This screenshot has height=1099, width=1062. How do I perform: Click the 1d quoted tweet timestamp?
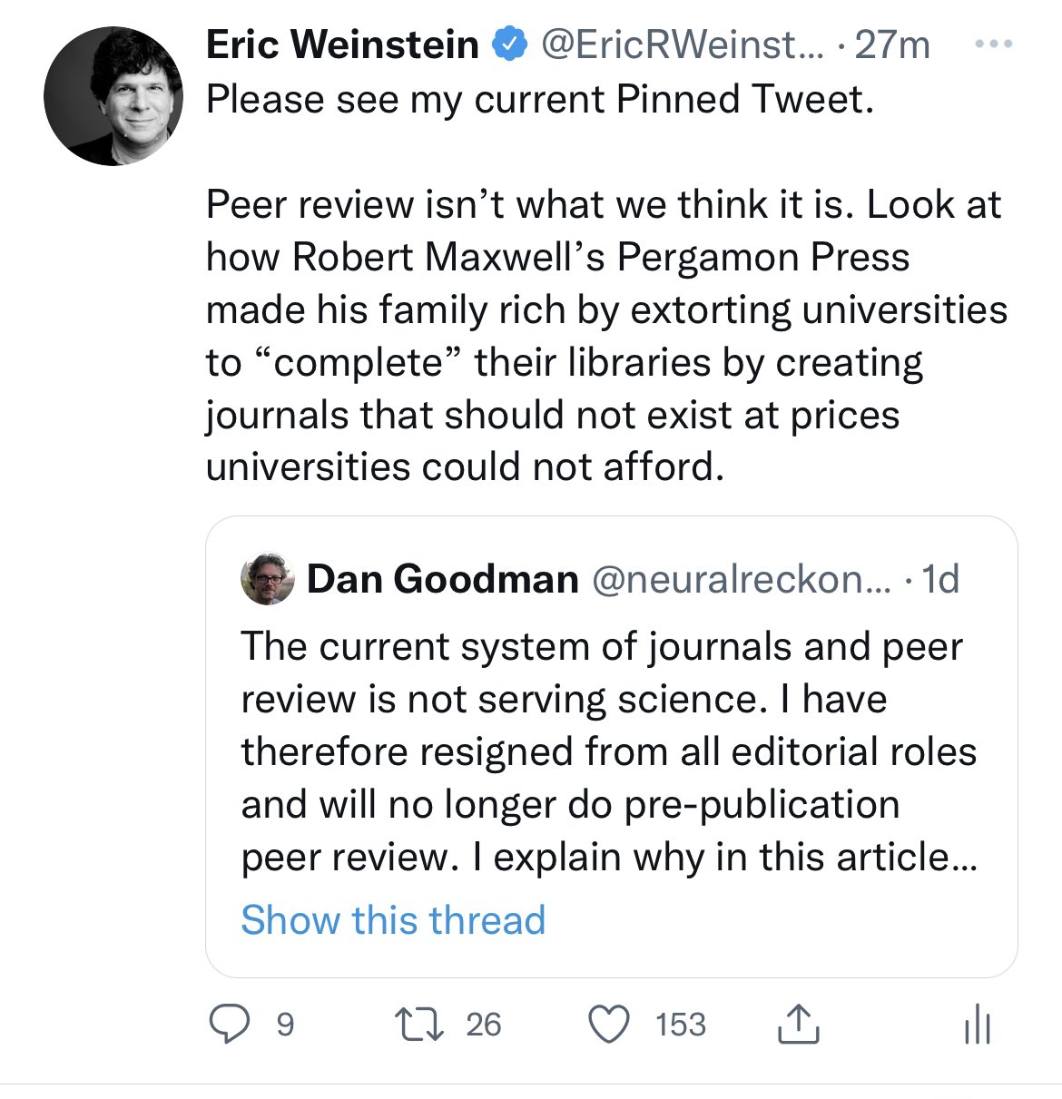point(940,579)
